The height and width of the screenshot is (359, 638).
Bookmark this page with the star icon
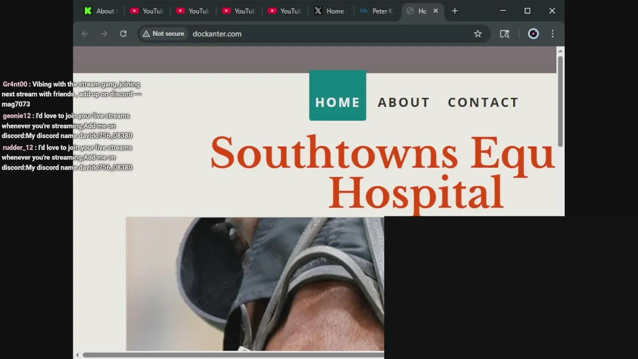tap(478, 34)
